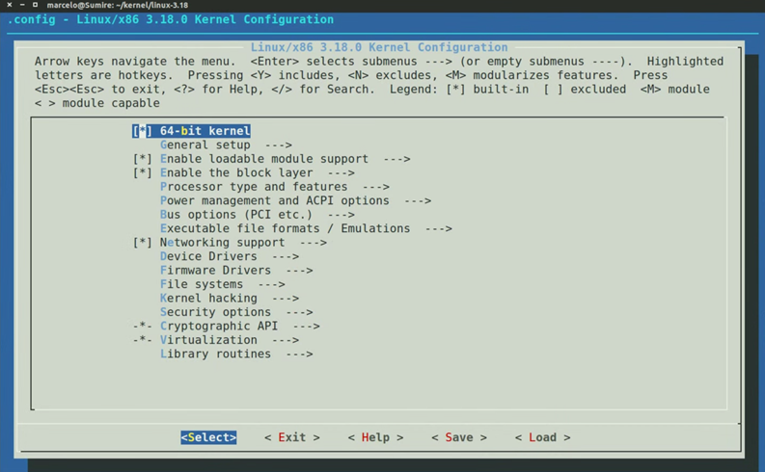Image resolution: width=765 pixels, height=472 pixels.
Task: Click the arrow after Firmware Drivers
Action: [x=299, y=271]
